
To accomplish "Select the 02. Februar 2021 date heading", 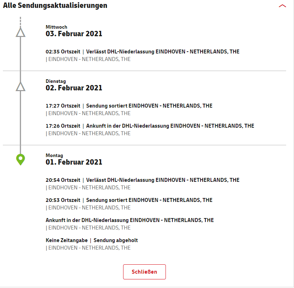I will (x=74, y=88).
